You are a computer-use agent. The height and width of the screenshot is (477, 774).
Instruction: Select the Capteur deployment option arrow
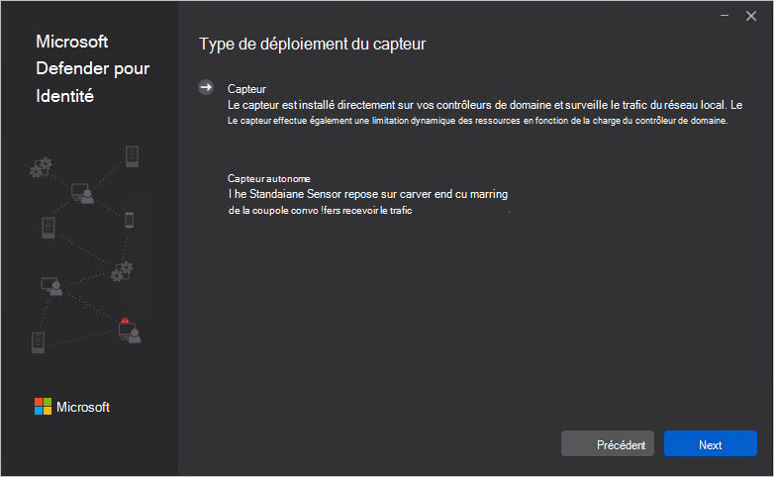click(206, 87)
